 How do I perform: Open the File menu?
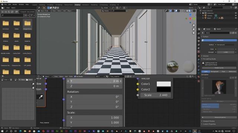coord(6,4)
